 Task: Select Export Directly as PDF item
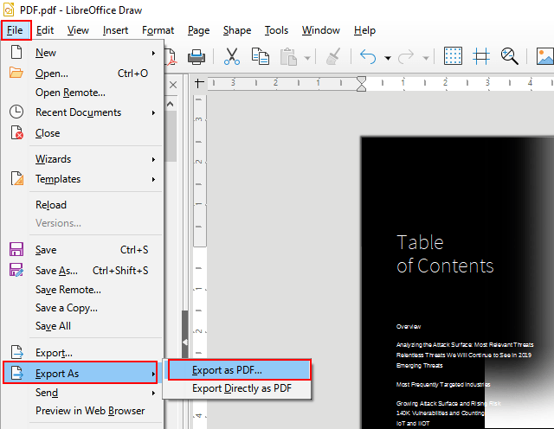click(x=239, y=388)
